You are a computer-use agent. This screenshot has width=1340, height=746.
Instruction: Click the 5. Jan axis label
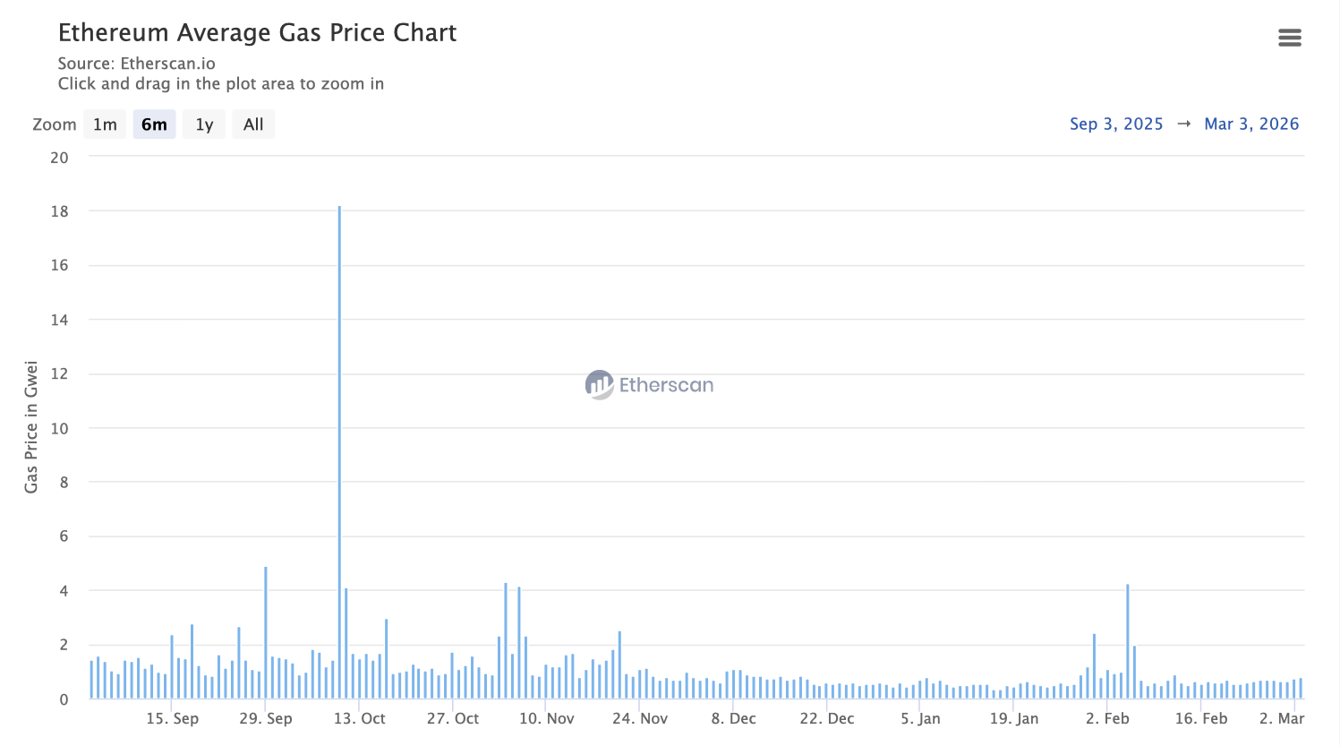coord(920,718)
